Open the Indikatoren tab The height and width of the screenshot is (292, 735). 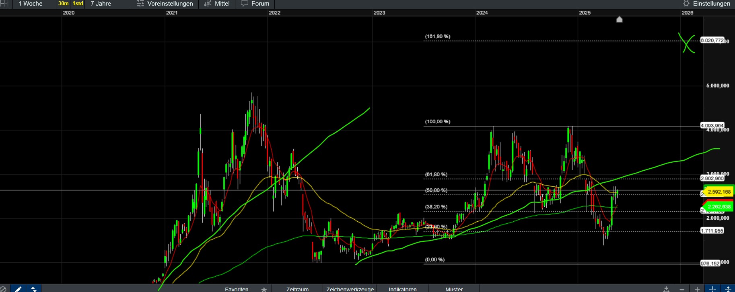(403, 289)
